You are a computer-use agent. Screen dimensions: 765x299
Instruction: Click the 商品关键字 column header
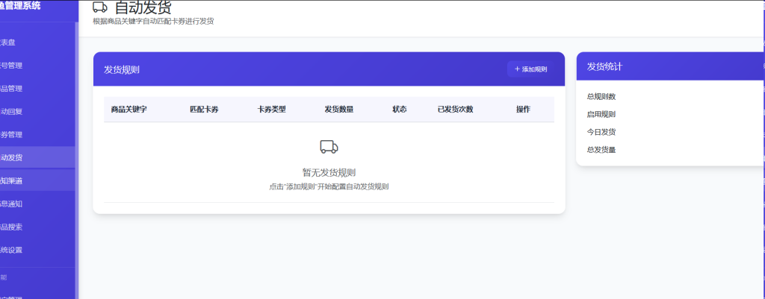[128, 110]
